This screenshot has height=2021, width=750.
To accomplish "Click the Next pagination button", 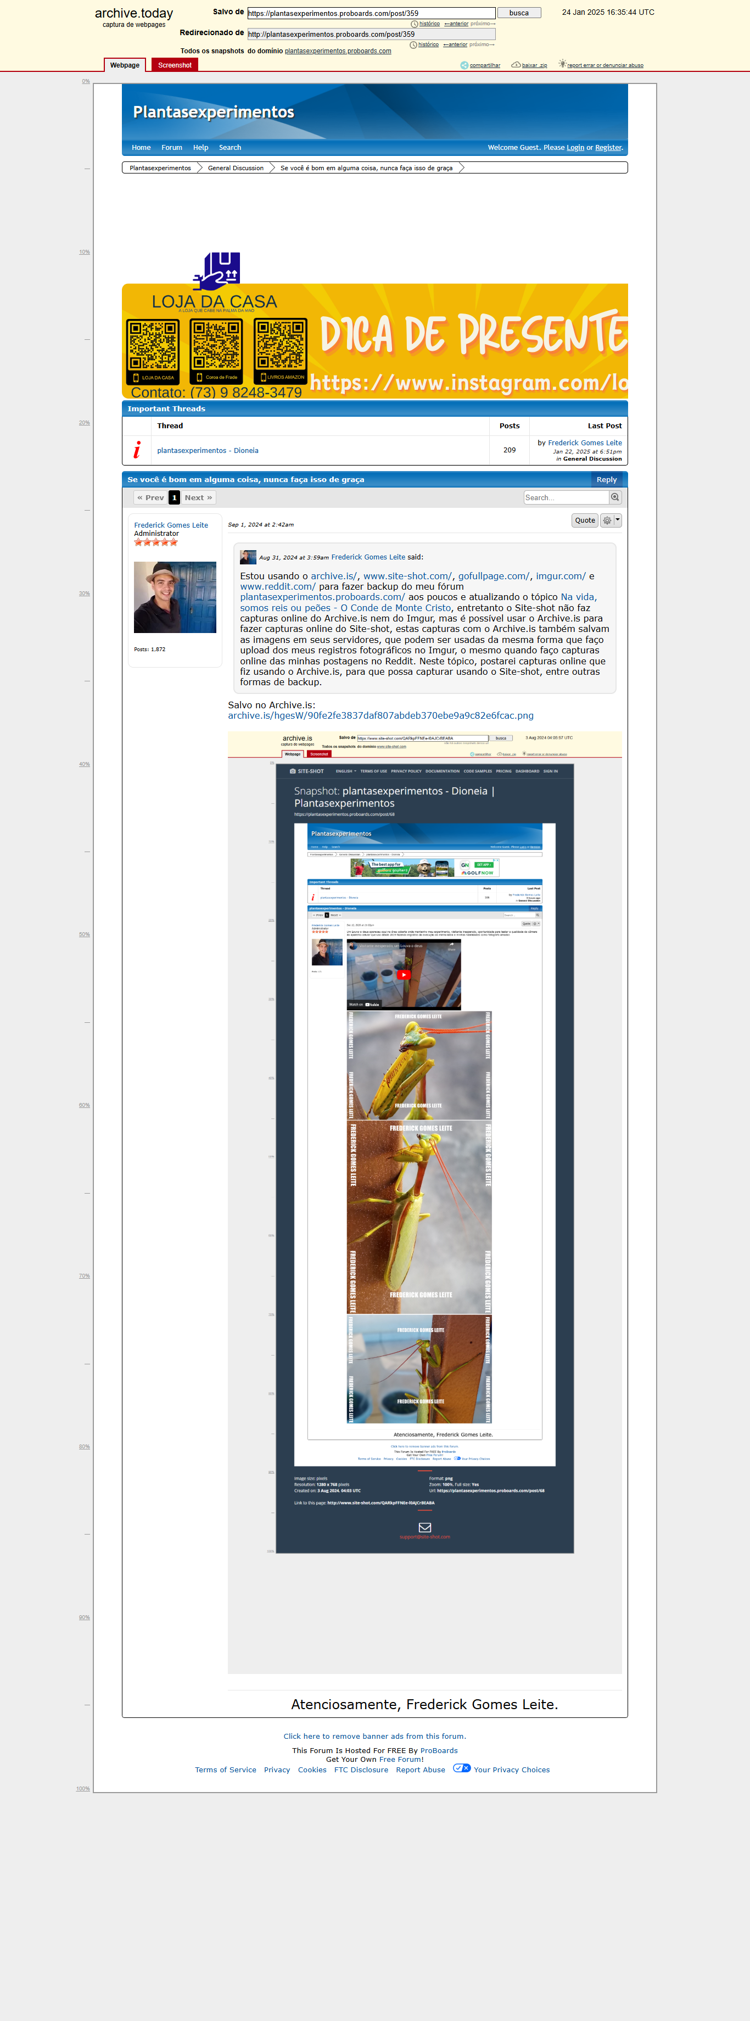I will tap(199, 497).
